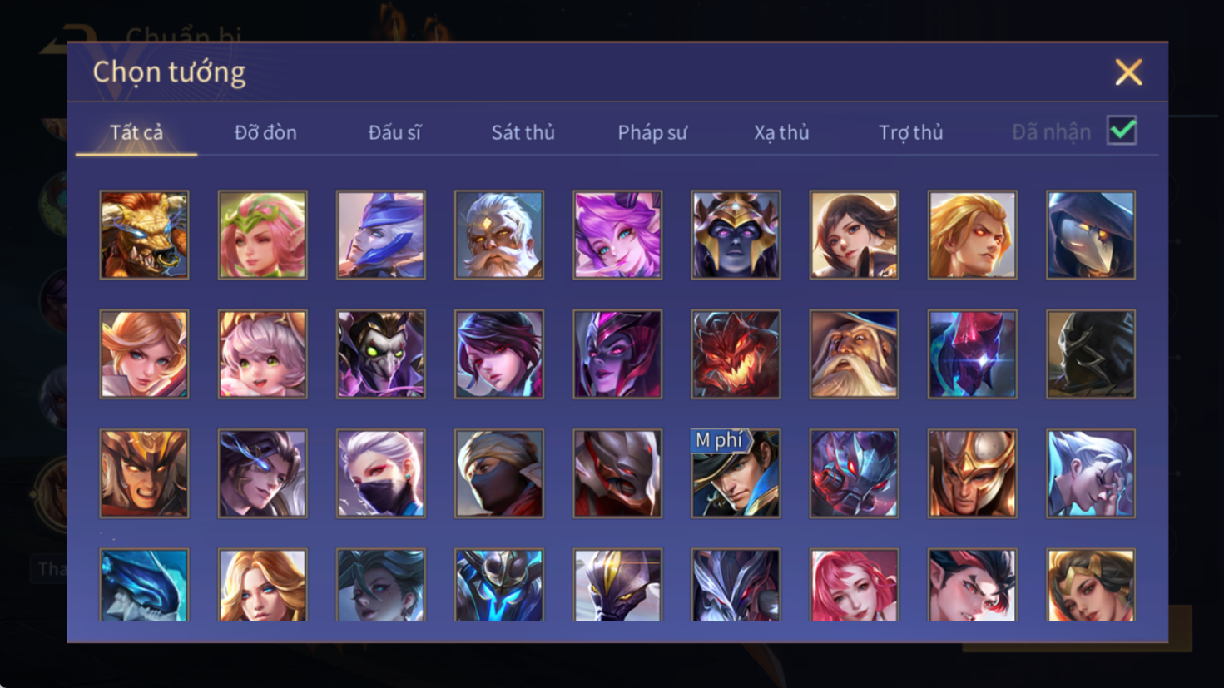The height and width of the screenshot is (688, 1224).
Task: Toggle the Đã nhận checkbox
Action: coord(1122,131)
